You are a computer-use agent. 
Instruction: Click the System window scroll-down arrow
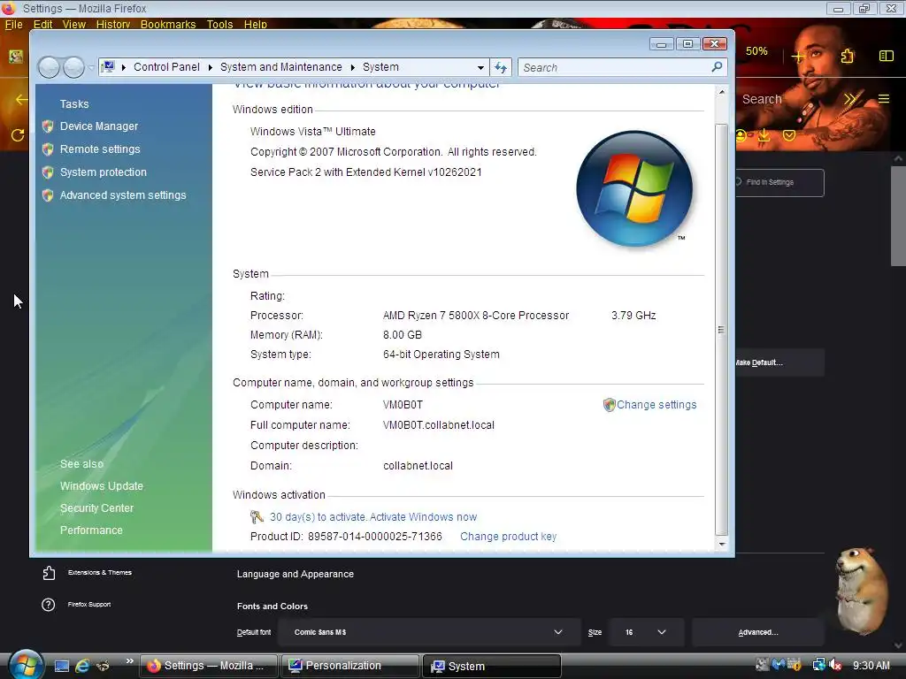722,544
